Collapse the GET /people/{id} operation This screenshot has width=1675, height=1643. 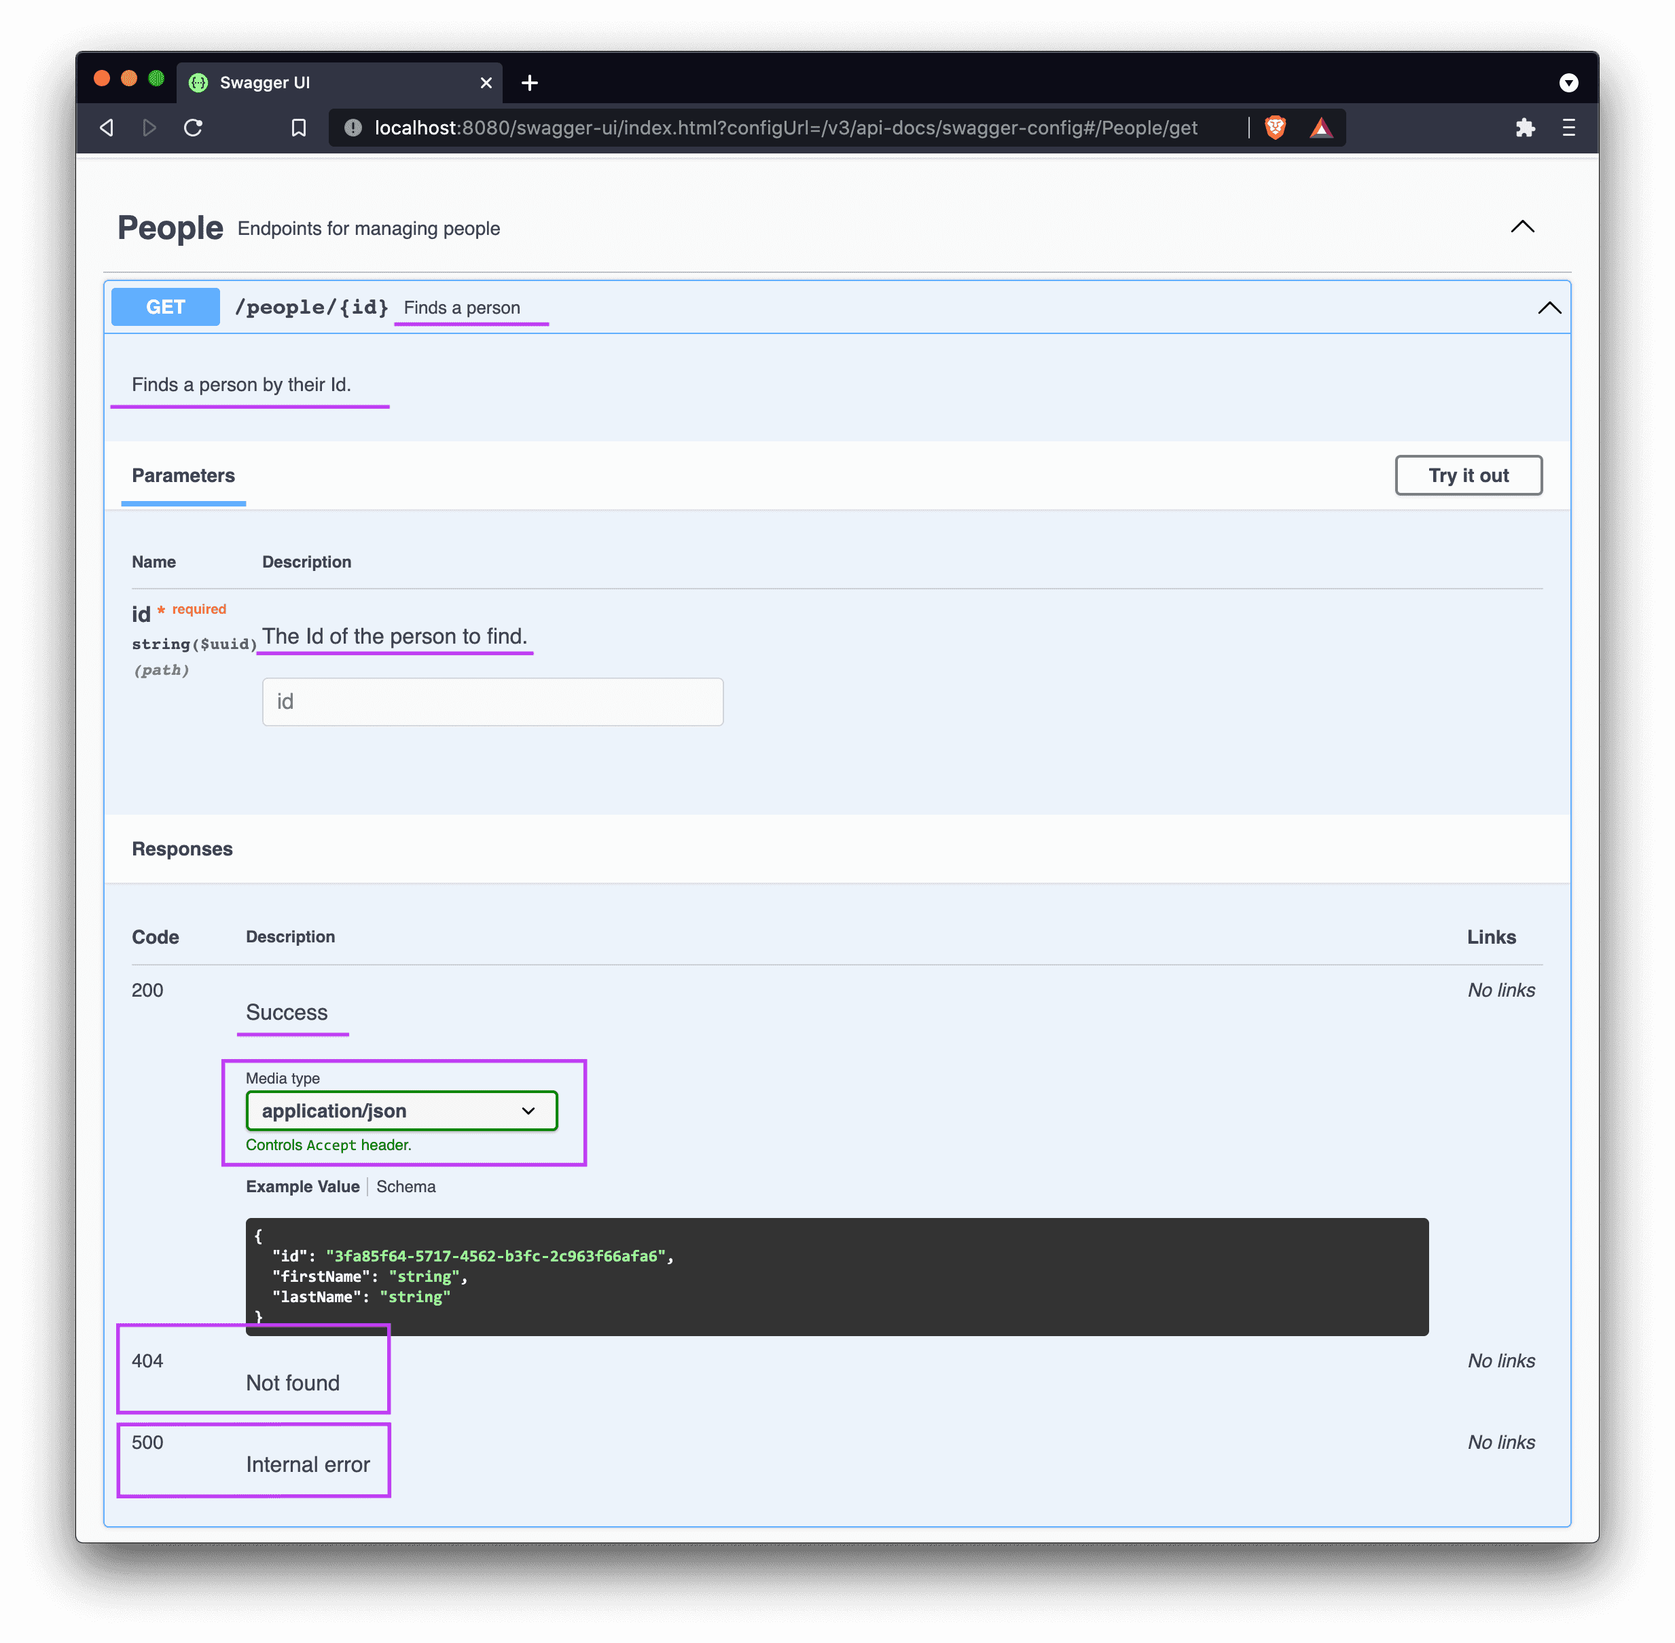click(x=1549, y=308)
